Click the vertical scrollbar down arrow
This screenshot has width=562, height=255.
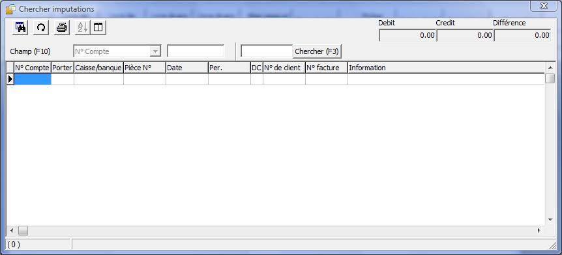[550, 220]
